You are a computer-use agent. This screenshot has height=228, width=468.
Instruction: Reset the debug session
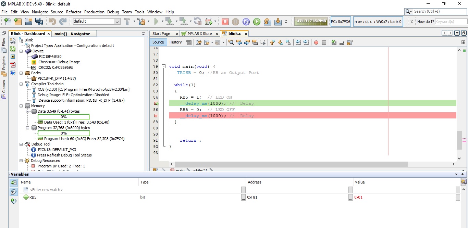pos(246,22)
